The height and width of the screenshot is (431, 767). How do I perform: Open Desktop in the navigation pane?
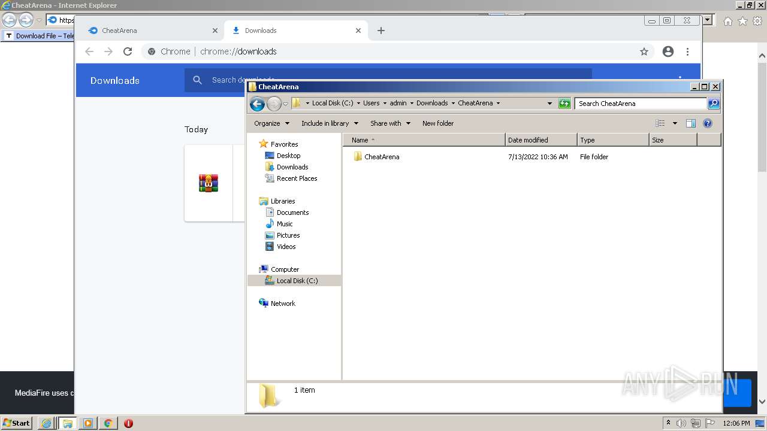click(x=288, y=156)
